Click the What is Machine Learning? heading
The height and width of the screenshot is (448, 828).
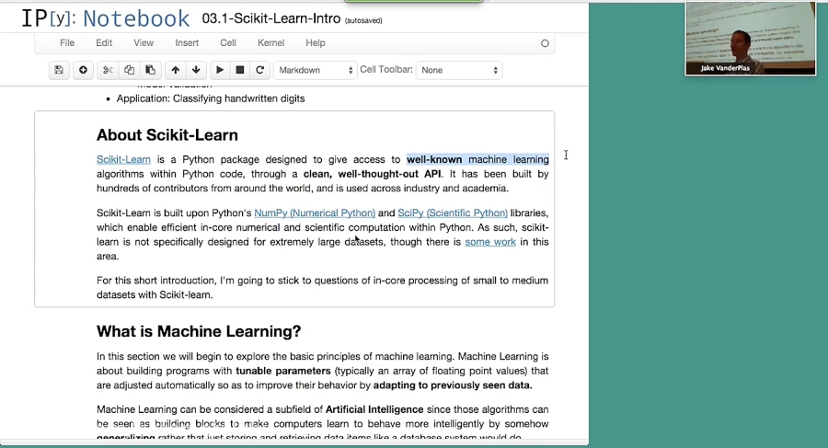(199, 331)
